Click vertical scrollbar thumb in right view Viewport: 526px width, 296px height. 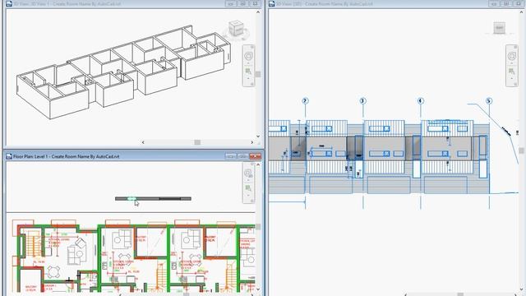[x=521, y=150]
